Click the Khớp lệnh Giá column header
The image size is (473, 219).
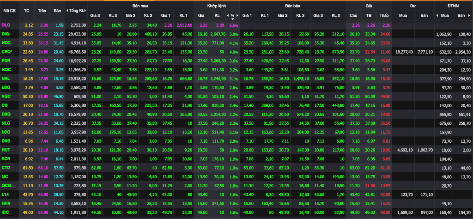tap(201, 15)
